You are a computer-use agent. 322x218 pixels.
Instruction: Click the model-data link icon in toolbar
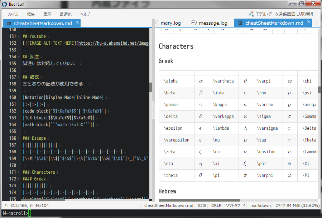pos(251,14)
